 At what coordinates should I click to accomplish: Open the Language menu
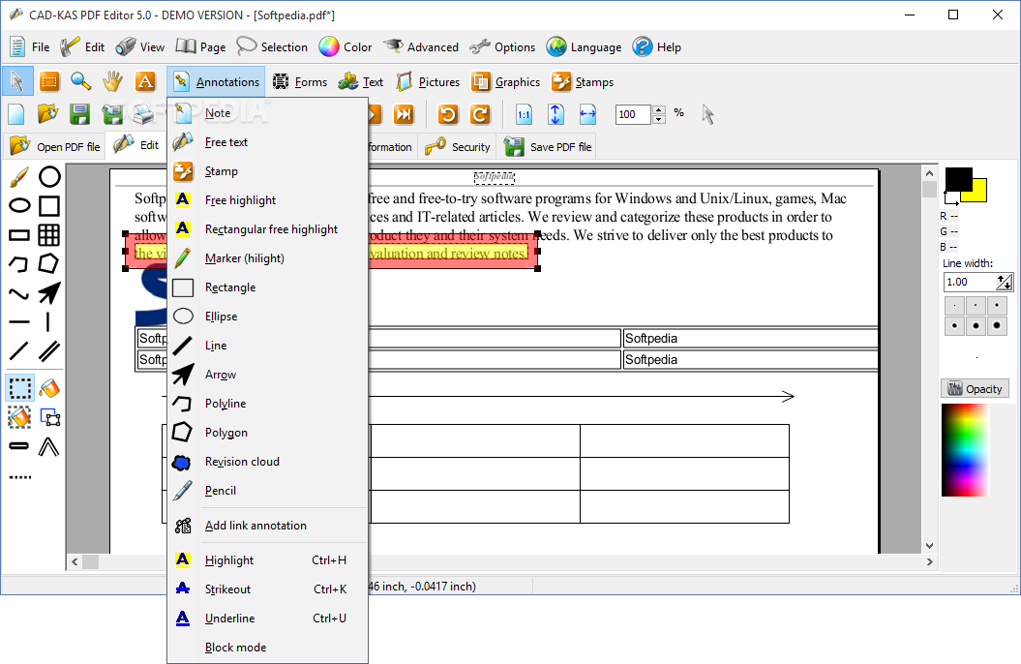click(585, 46)
